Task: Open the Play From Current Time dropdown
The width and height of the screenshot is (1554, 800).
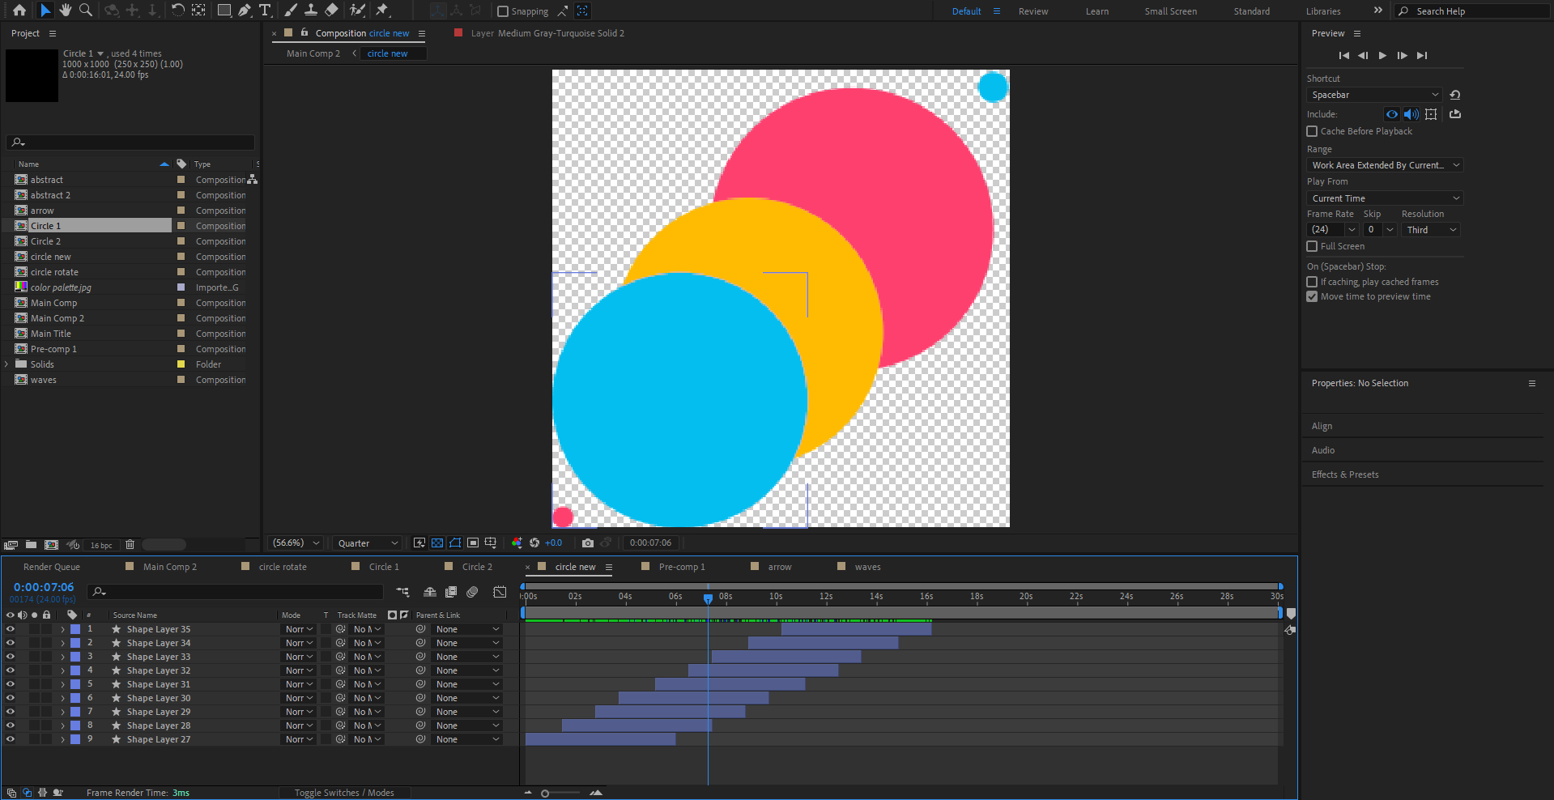Action: pos(1385,198)
